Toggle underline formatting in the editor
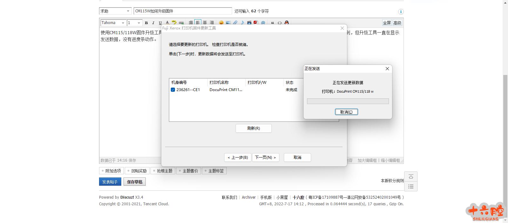Screen dimensions: 508x223 (x=160, y=23)
